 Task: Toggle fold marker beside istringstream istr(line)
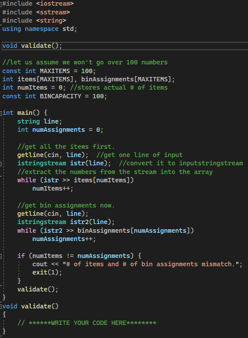(1, 164)
